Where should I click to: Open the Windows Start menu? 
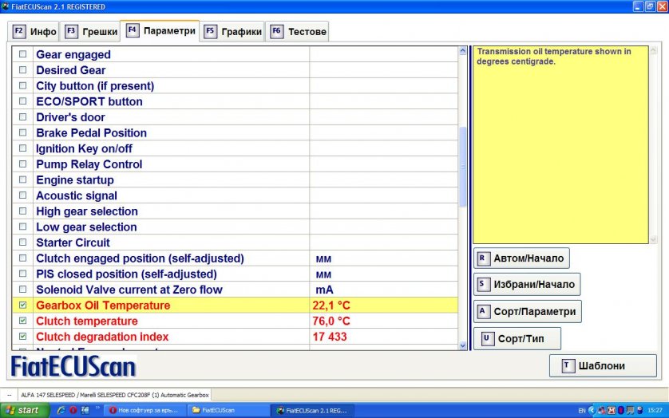22,410
